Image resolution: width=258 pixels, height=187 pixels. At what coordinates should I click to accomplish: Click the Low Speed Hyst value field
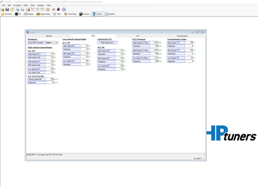tap(50, 73)
